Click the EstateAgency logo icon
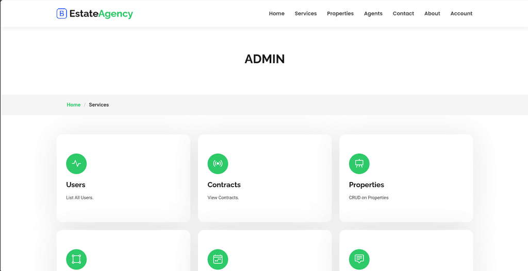Screen dimensions: 528x271 click(x=62, y=13)
